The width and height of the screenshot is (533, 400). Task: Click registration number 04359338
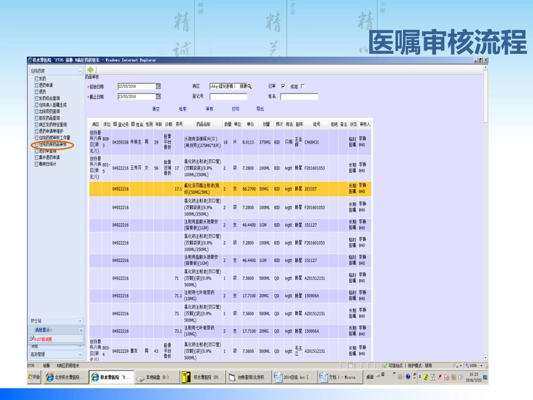coord(120,142)
